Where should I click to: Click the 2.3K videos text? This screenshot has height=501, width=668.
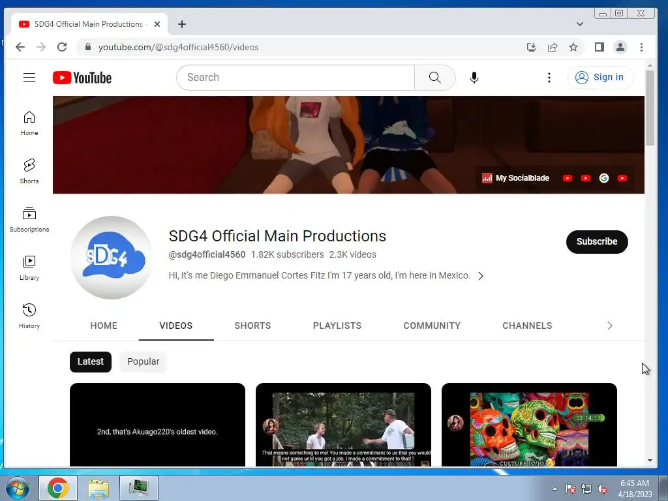click(352, 254)
